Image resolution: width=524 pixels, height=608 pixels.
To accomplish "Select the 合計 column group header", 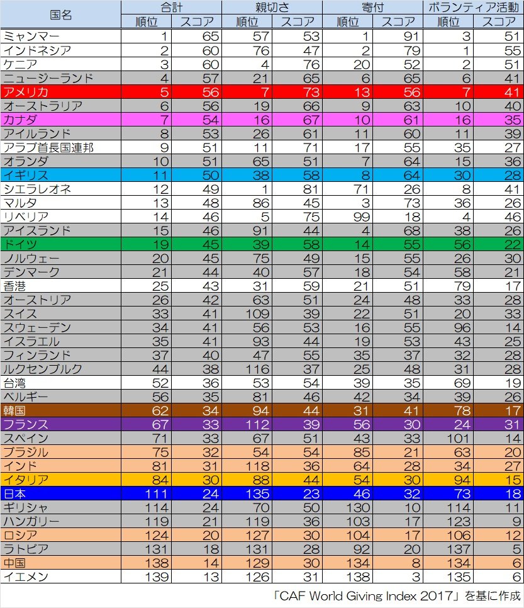I will (x=171, y=8).
